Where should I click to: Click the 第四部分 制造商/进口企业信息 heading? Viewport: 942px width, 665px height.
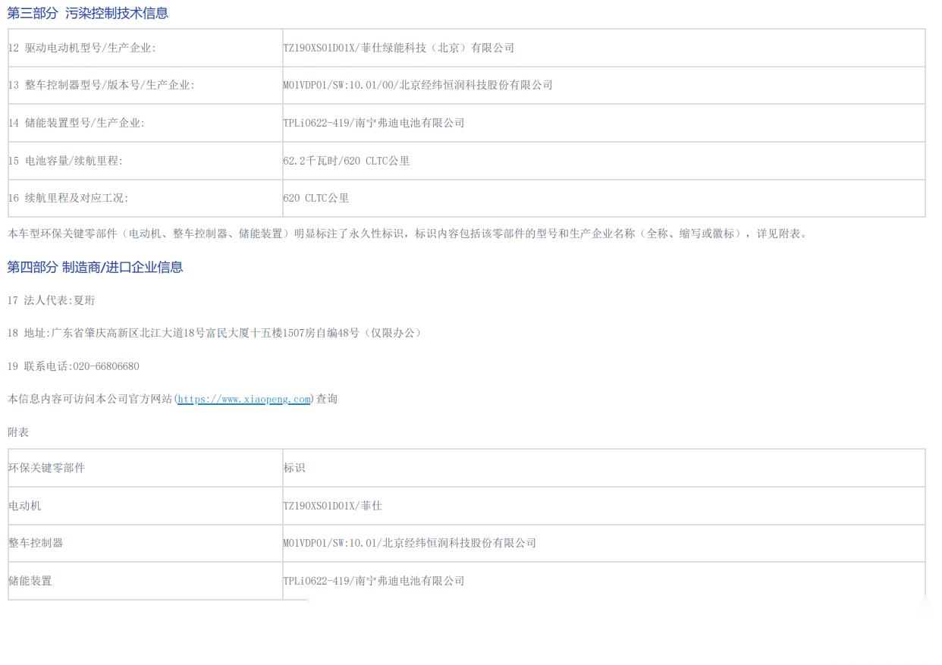pos(96,267)
